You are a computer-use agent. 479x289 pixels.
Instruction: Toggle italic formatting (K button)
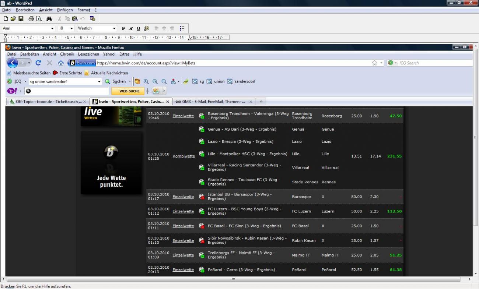(131, 28)
